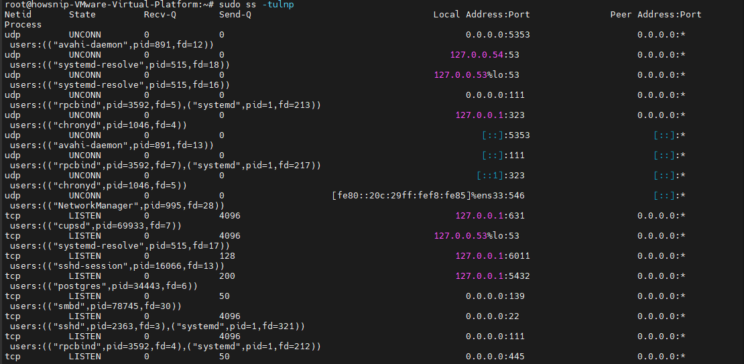Select local address 0.0.0.0:5353

pyautogui.click(x=498, y=35)
